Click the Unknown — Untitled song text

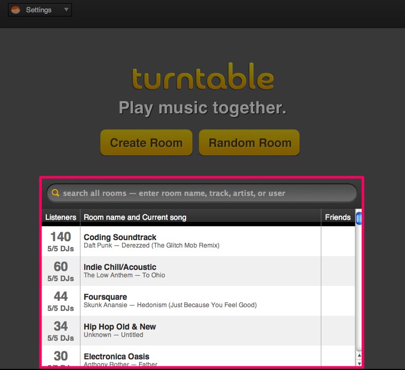coord(114,335)
